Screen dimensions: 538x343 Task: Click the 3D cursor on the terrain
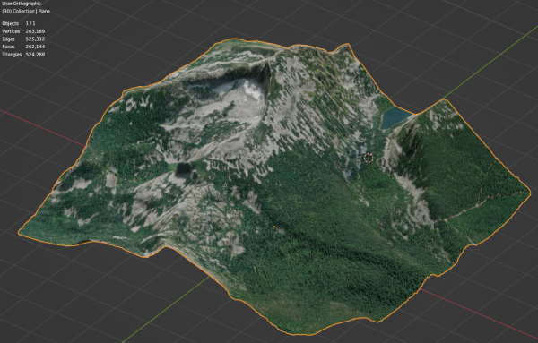click(369, 158)
